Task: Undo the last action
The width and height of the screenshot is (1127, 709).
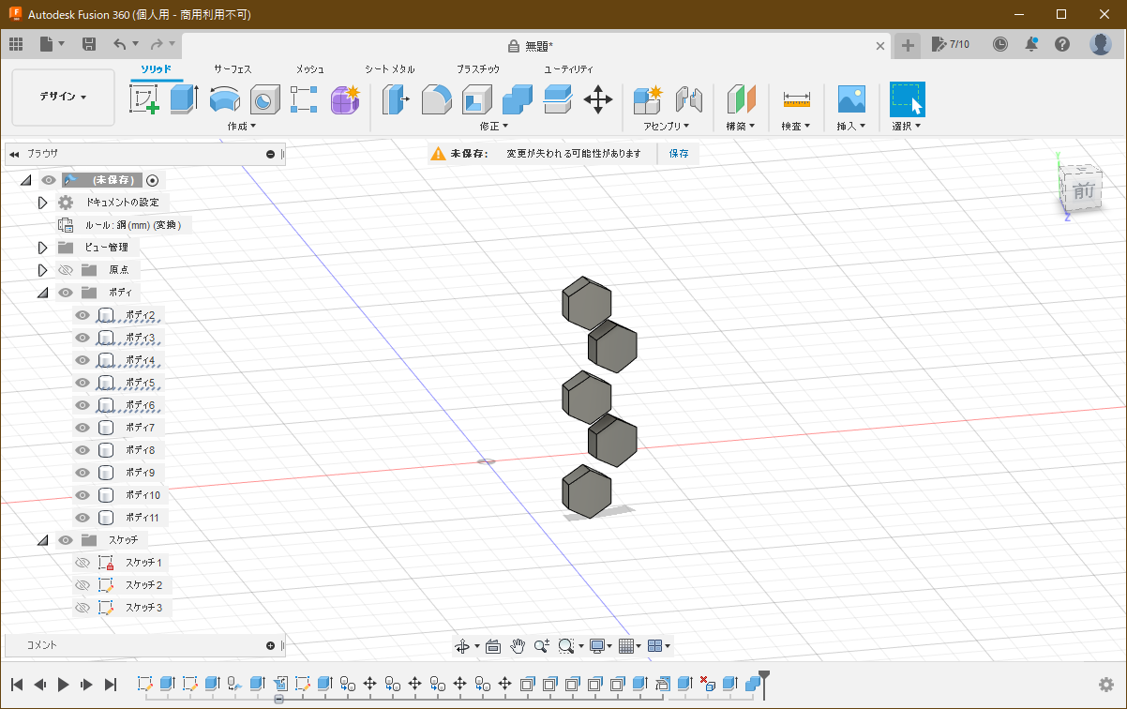Action: [x=119, y=44]
